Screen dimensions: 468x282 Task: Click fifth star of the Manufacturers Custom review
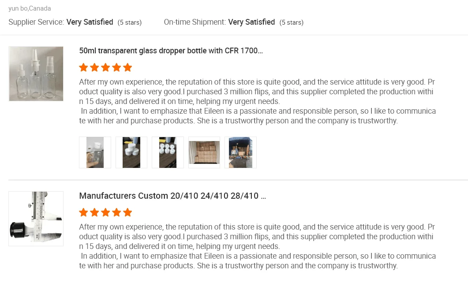[127, 213]
